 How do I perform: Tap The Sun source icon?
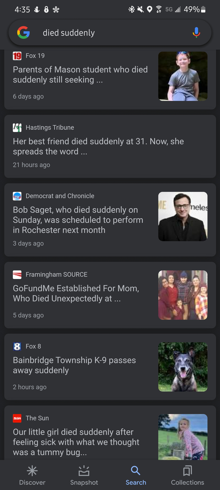17,418
